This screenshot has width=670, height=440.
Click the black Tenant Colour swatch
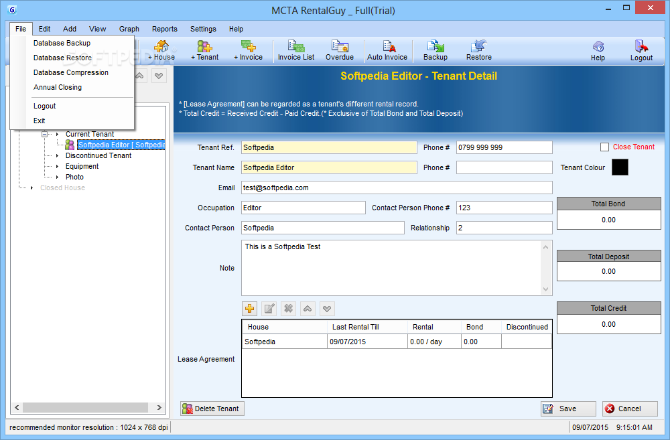(x=620, y=167)
